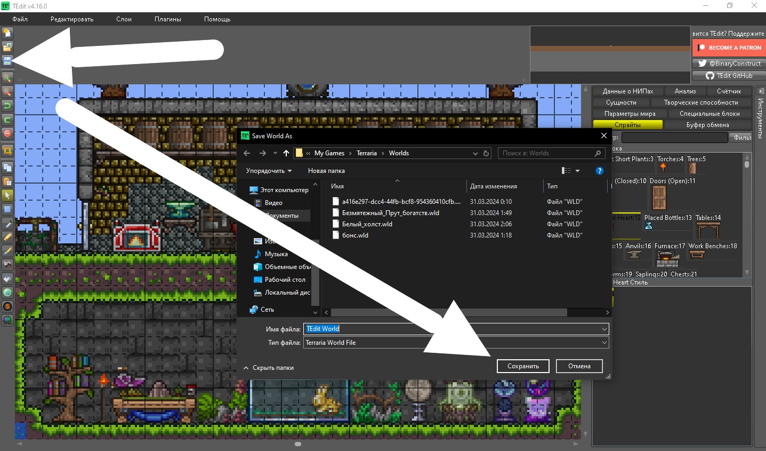Select the Brush tool
766x451 pixels.
point(7,251)
